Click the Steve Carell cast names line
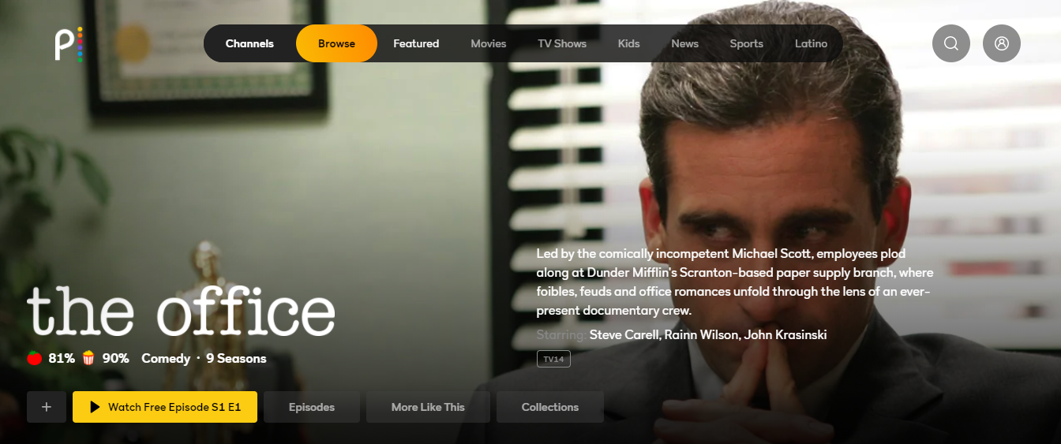This screenshot has height=444, width=1061. coord(708,335)
